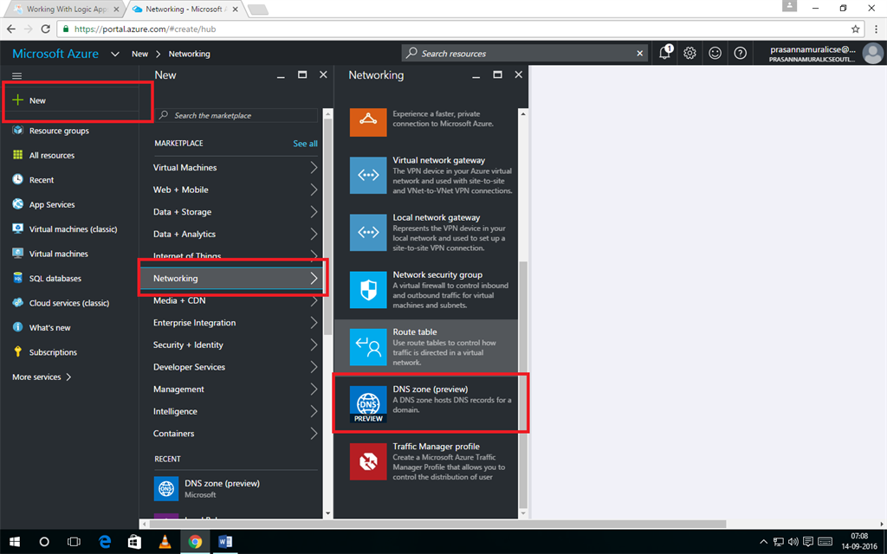Toggle the hamburger sidebar menu
Screen dimensions: 887x554
click(17, 76)
